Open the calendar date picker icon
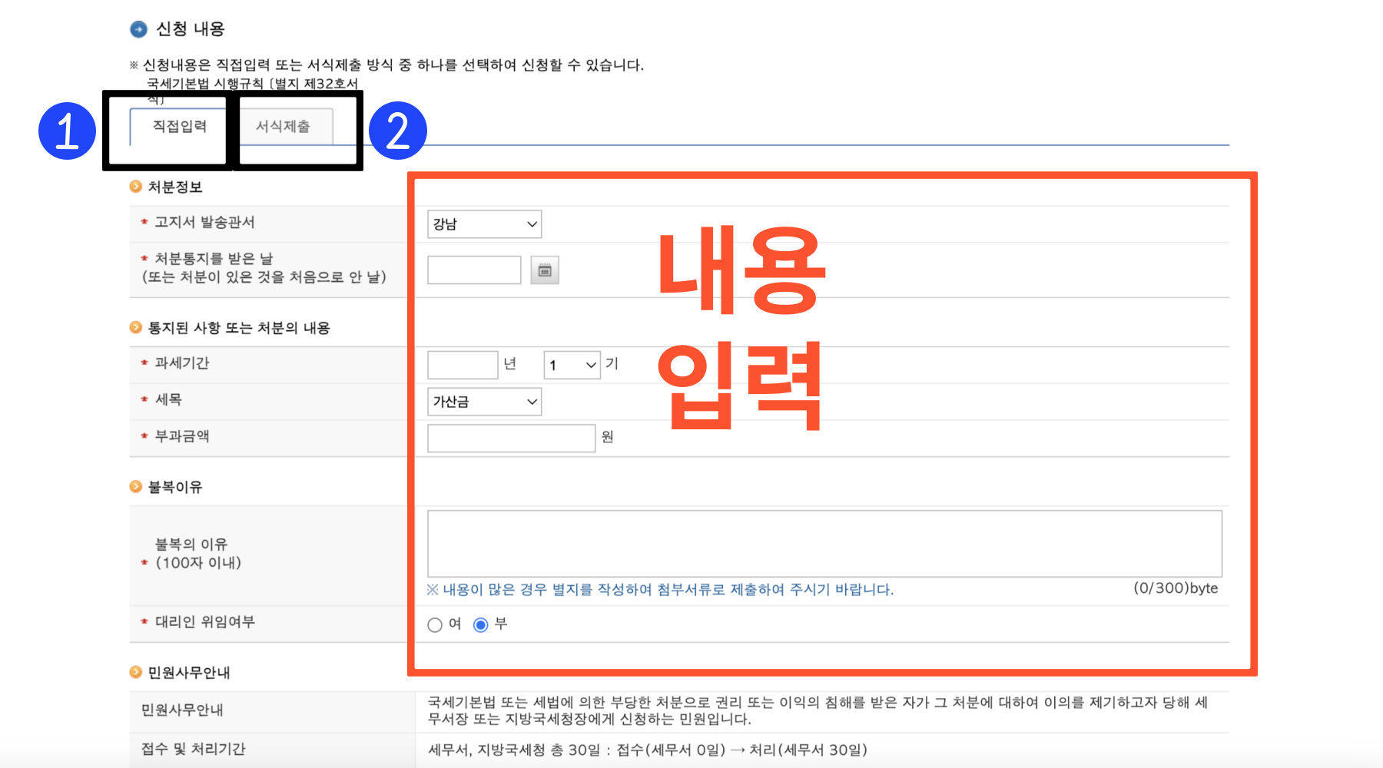The height and width of the screenshot is (768, 1383). tap(545, 270)
